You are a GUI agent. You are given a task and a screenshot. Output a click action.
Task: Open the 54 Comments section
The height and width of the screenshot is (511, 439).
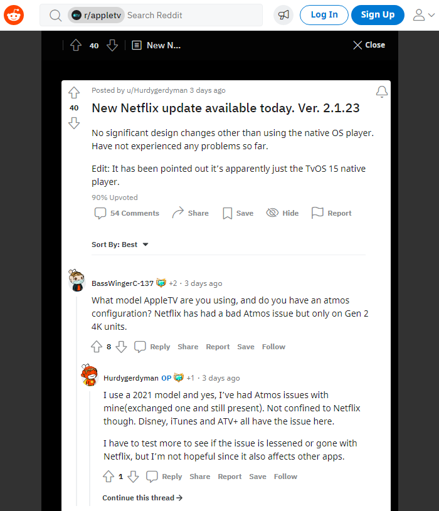coord(127,213)
